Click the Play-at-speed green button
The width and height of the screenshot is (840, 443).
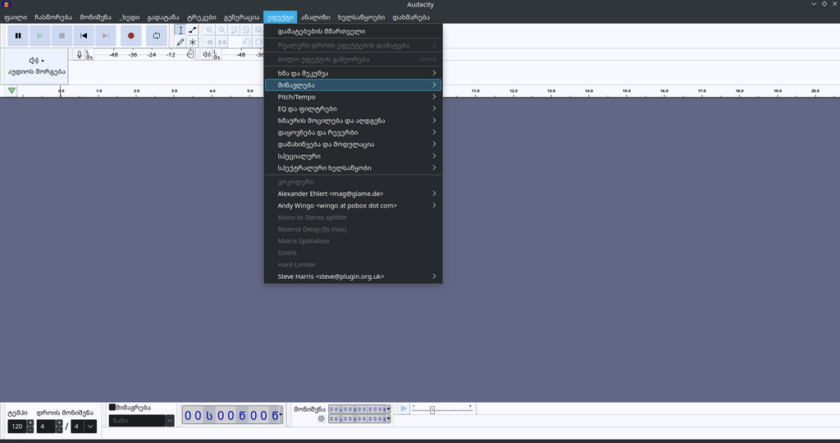coord(404,409)
